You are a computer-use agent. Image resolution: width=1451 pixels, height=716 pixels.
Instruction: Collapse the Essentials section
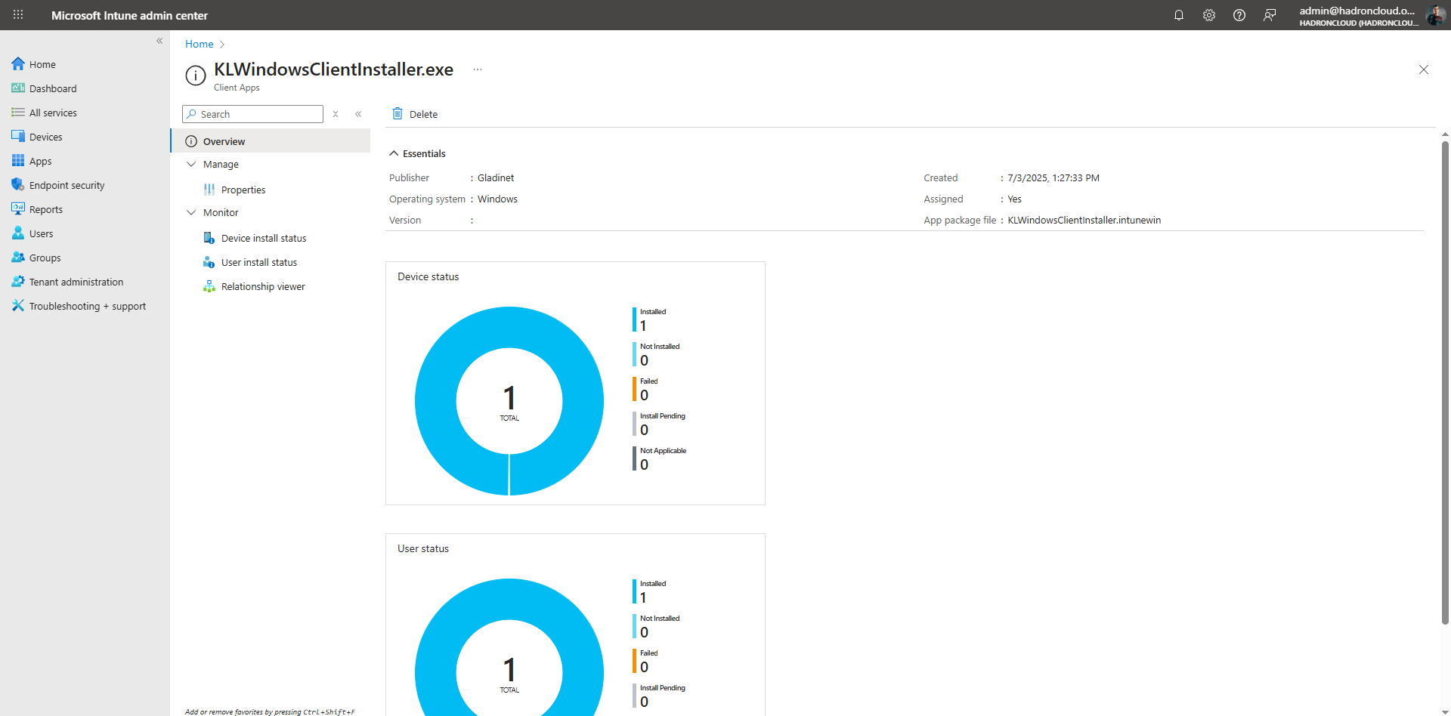click(x=394, y=153)
